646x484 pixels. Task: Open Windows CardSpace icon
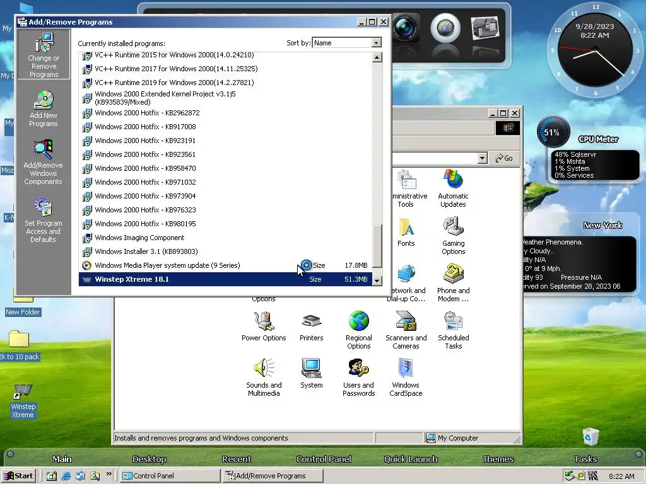coord(406,378)
